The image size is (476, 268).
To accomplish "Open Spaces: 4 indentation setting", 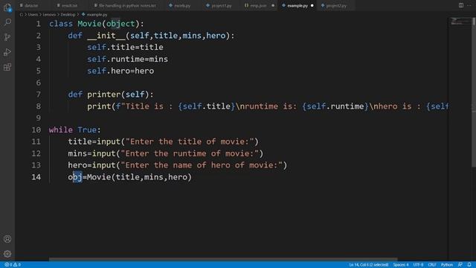I will pos(401,265).
